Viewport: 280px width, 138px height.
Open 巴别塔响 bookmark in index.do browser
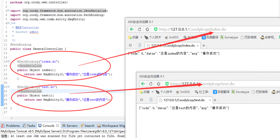click(249, 37)
